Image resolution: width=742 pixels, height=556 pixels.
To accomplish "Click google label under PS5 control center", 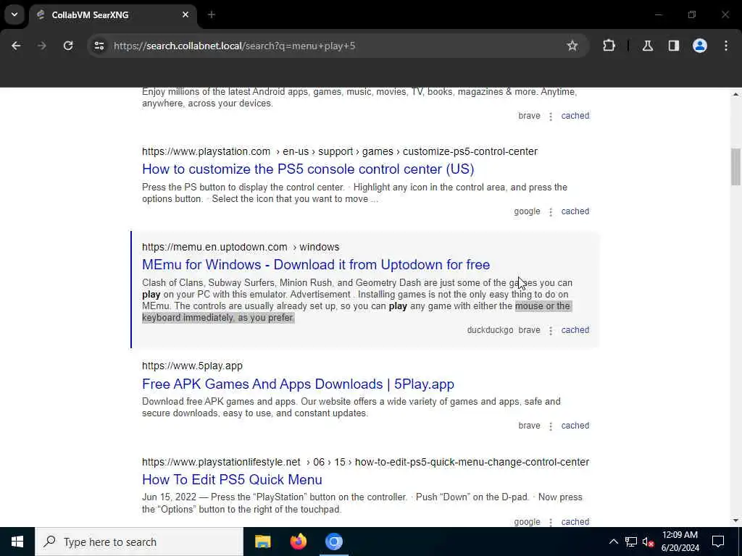I will 527,211.
